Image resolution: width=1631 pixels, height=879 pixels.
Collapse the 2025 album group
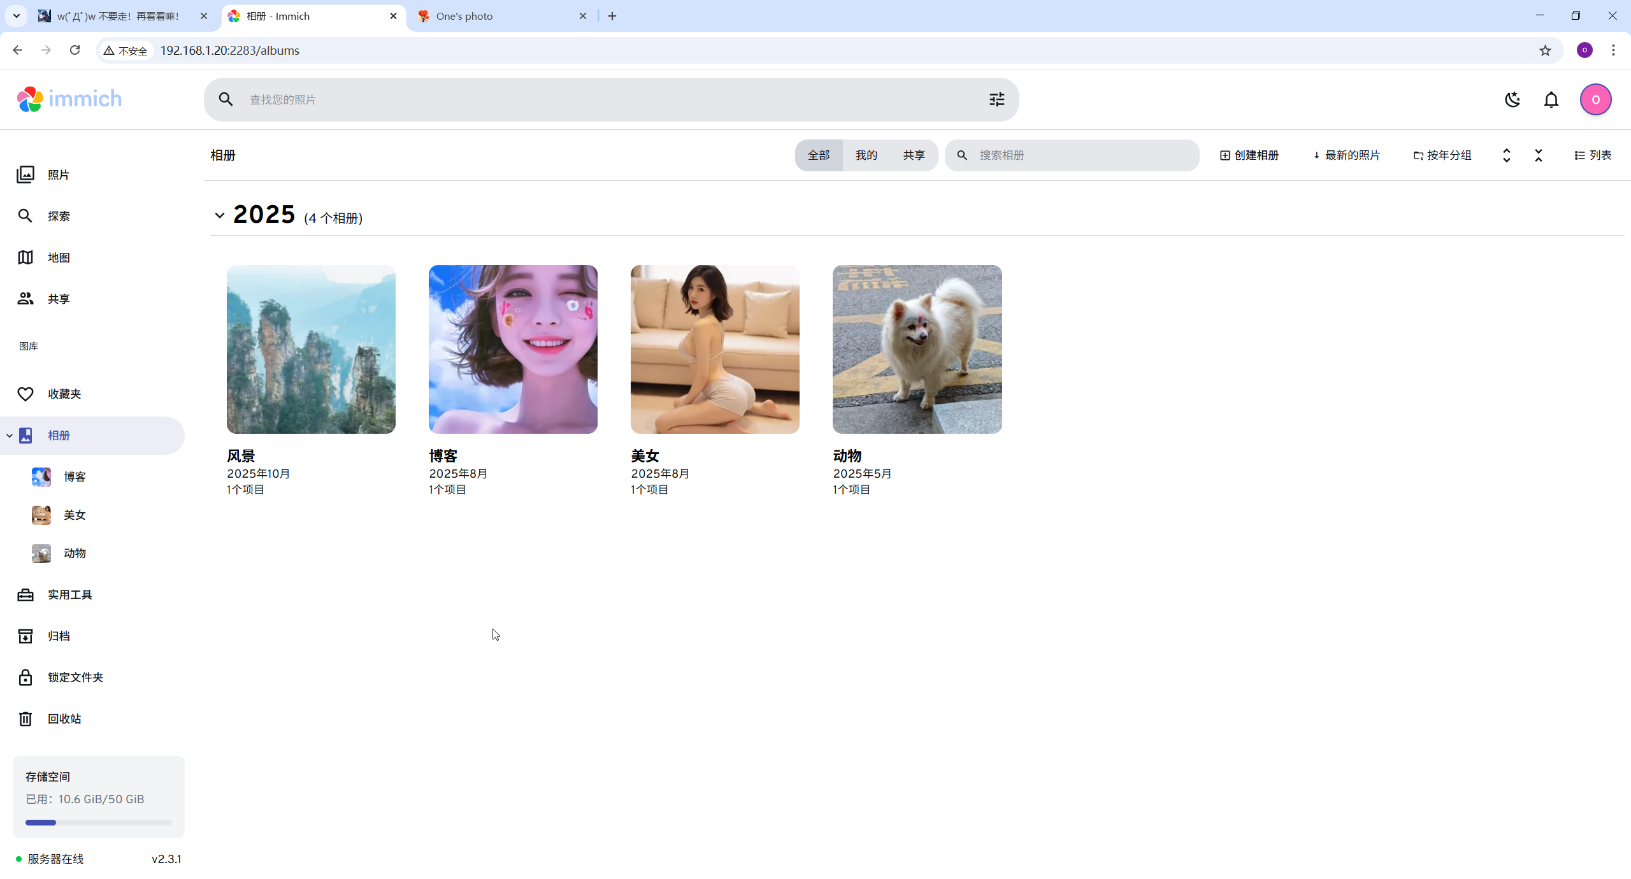tap(220, 215)
